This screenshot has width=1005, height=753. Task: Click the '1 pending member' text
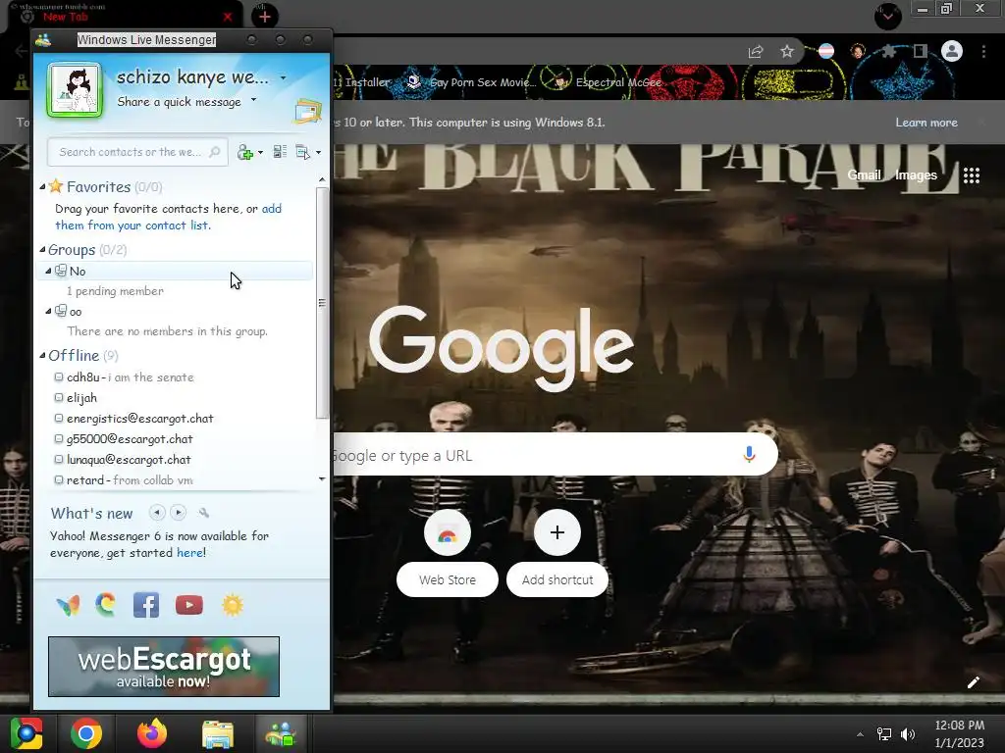click(x=116, y=290)
